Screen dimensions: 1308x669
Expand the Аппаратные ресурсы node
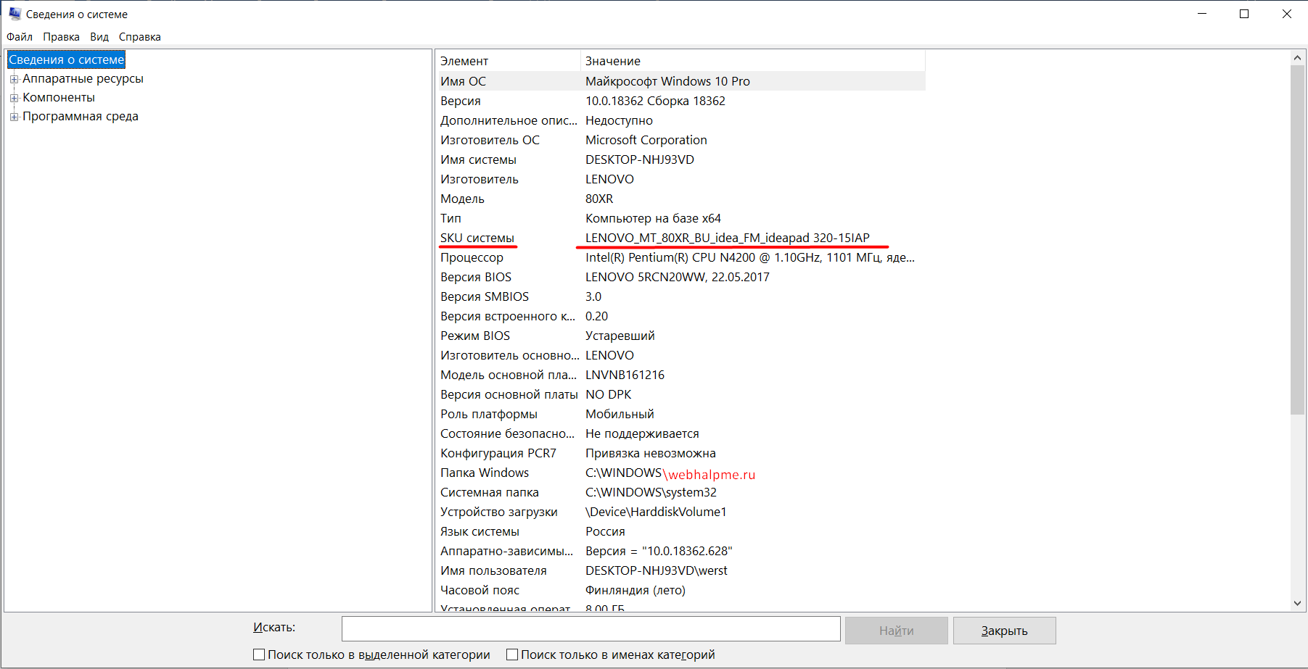14,79
